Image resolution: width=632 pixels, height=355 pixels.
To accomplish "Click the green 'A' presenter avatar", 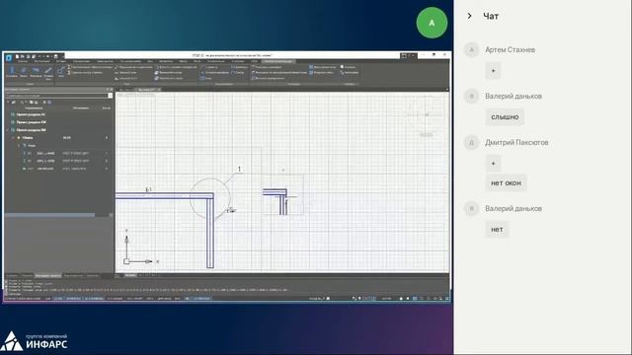I will pyautogui.click(x=432, y=23).
